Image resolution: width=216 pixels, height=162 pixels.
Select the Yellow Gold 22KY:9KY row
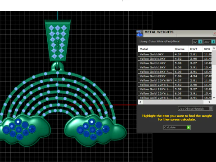pos(175,81)
